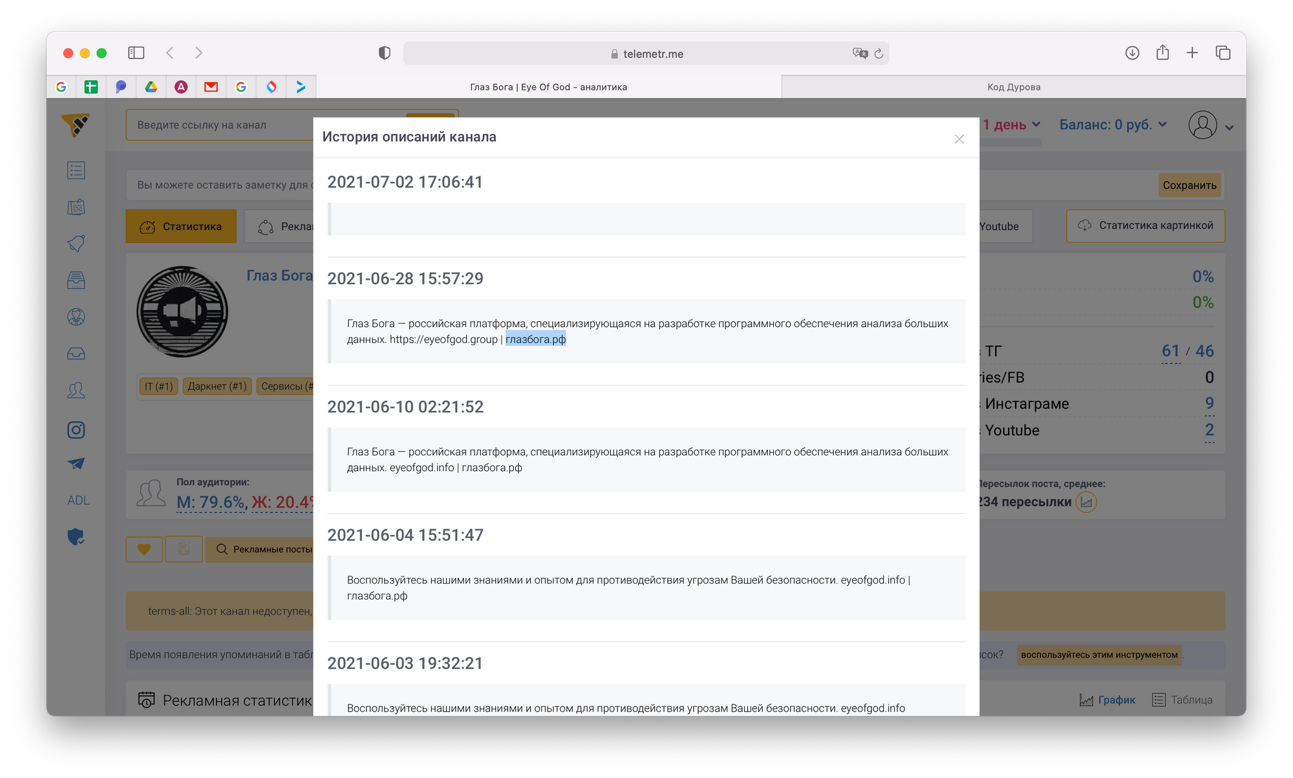Click the 2021-06-04 15:51:47 heading
The width and height of the screenshot is (1293, 778).
click(405, 535)
